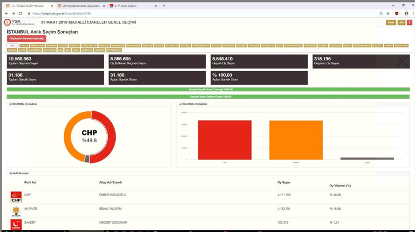415x232 pixels.
Task: Switch to the CHP Seçim Sistemi tab
Action: [x=133, y=6]
